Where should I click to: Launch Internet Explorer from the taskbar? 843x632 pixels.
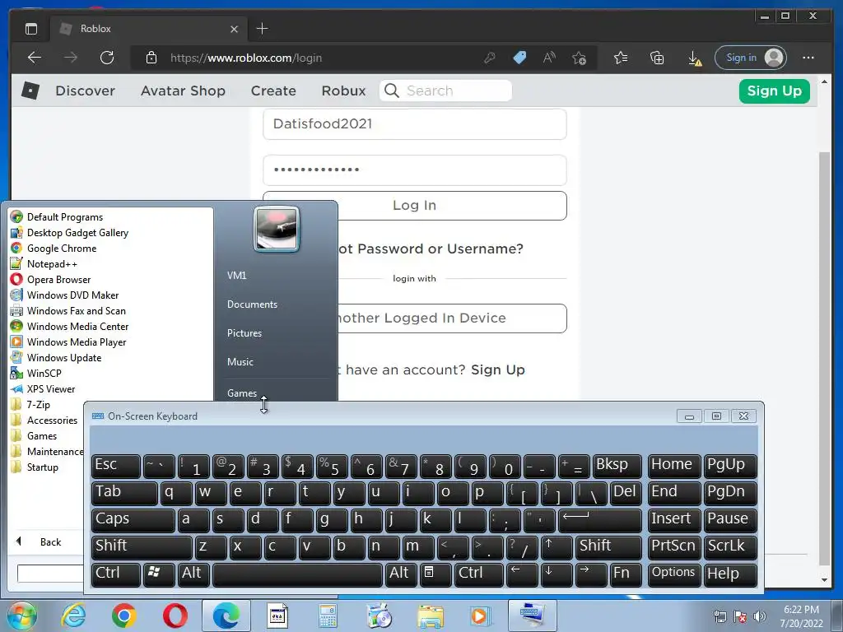[73, 616]
